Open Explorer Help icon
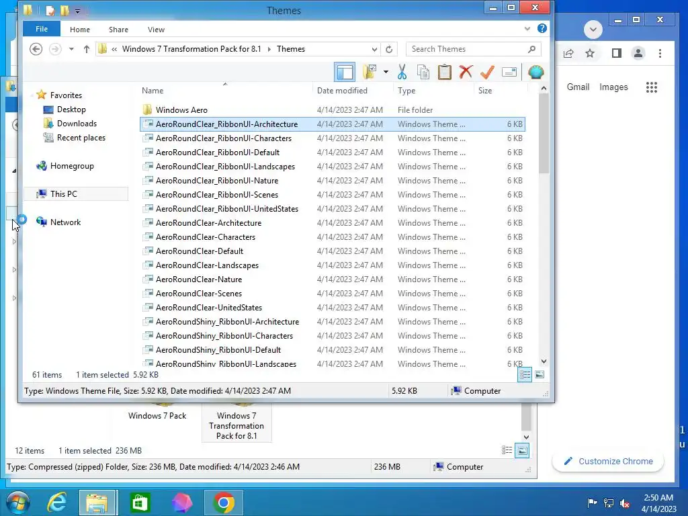This screenshot has height=516, width=688. 542,28
